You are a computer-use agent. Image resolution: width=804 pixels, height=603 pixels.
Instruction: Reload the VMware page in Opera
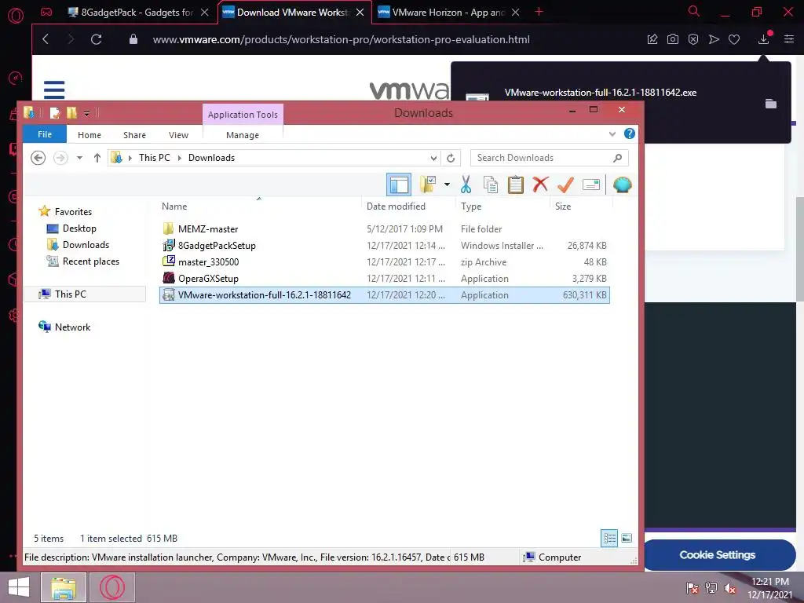pyautogui.click(x=96, y=39)
